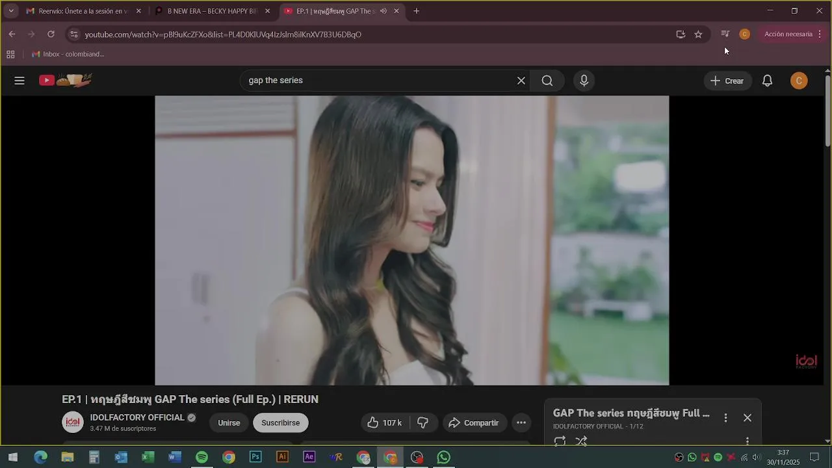
Task: Open the IDOLFACTORY OFFICIAL channel name
Action: (x=137, y=417)
